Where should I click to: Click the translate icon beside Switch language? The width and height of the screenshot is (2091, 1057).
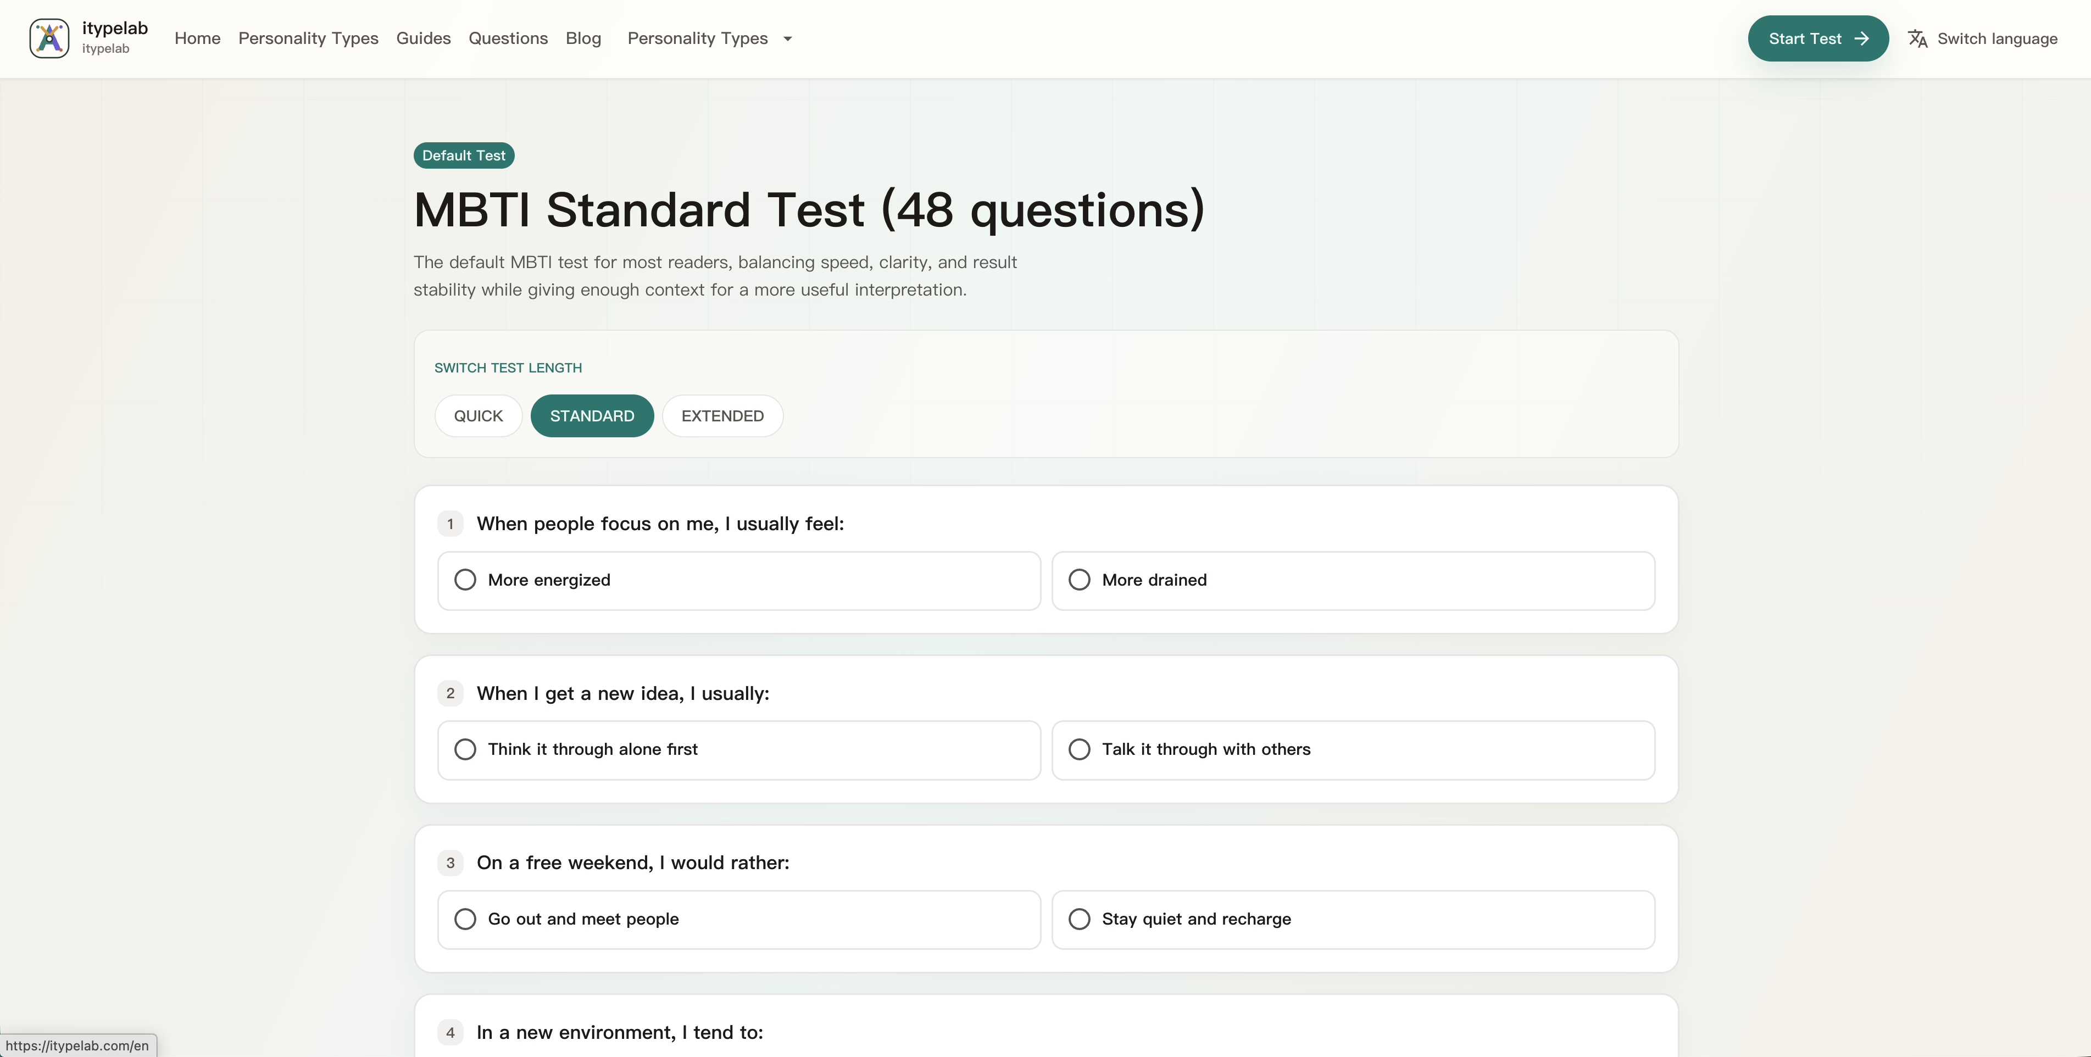[1917, 38]
